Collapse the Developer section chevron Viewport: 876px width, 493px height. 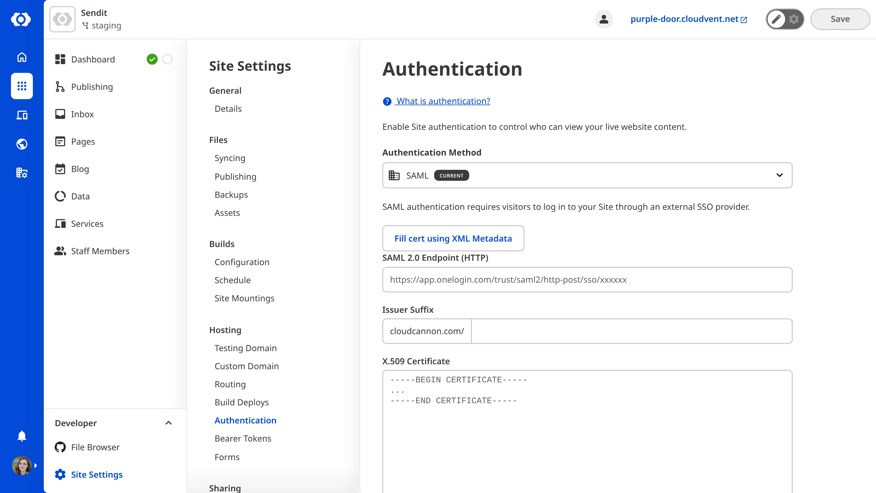(168, 423)
